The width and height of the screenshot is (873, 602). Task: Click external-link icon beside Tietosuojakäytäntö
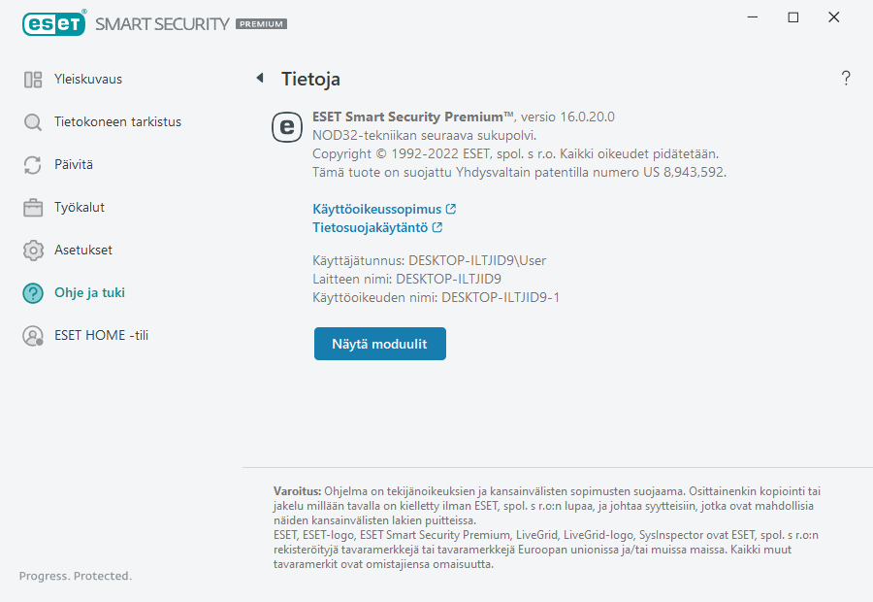click(437, 228)
